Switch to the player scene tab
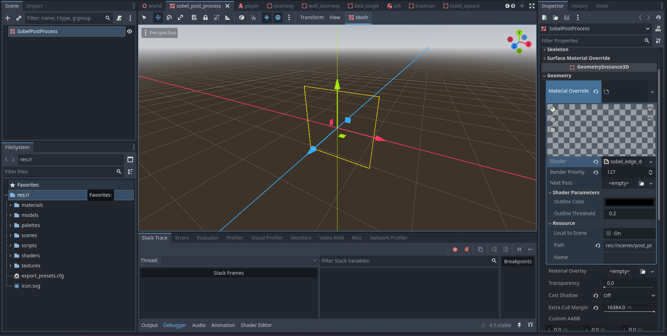Viewport: 667px width, 336px height. point(249,6)
